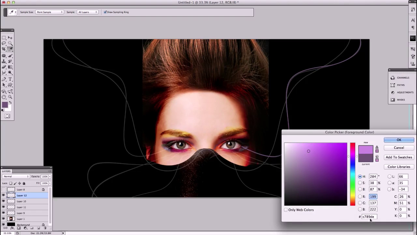Show Layer 8 visibility box

click(x=3, y=190)
